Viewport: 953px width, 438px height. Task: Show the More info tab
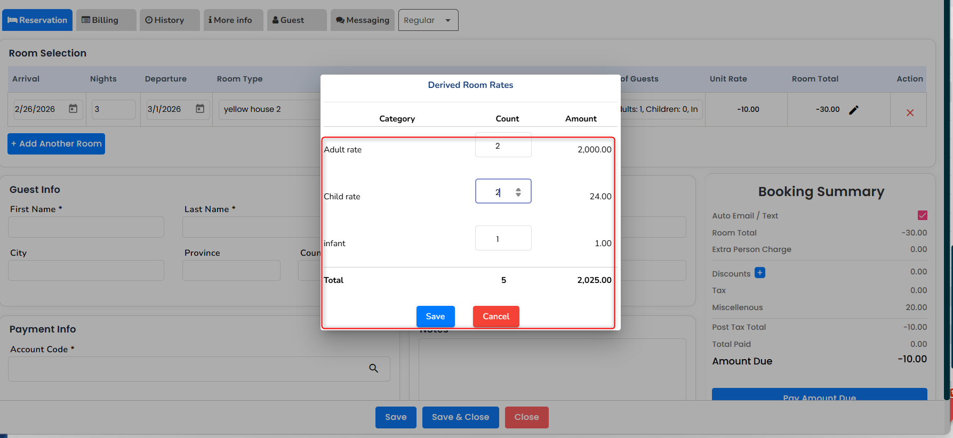pos(233,20)
